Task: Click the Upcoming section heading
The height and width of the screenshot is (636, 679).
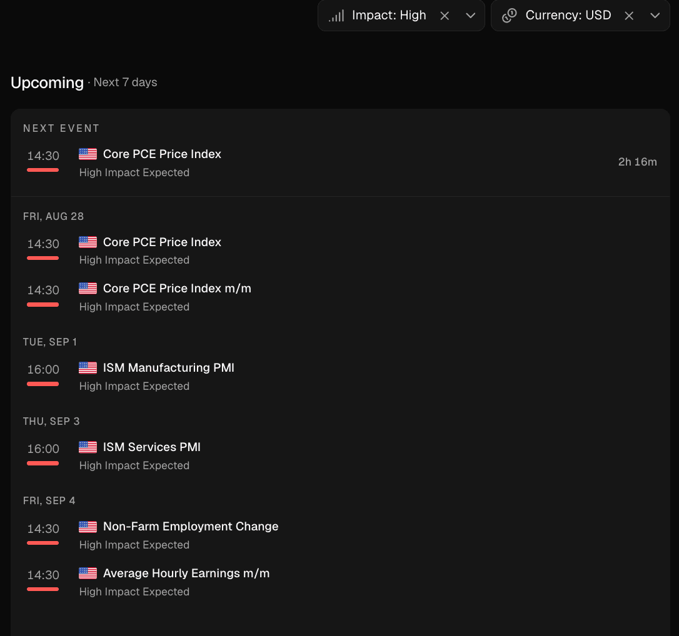Action: pyautogui.click(x=47, y=82)
